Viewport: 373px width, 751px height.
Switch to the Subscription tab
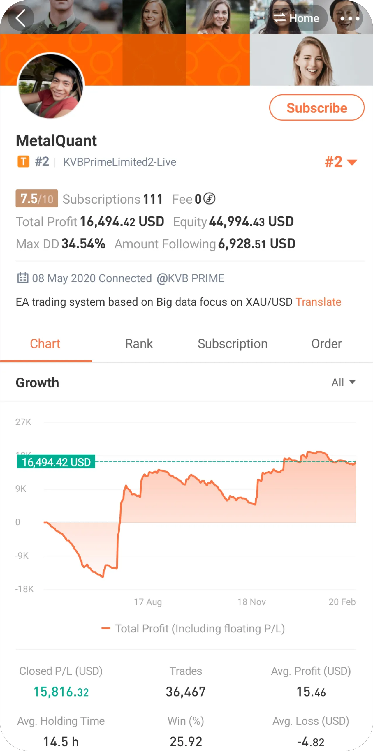tap(233, 344)
